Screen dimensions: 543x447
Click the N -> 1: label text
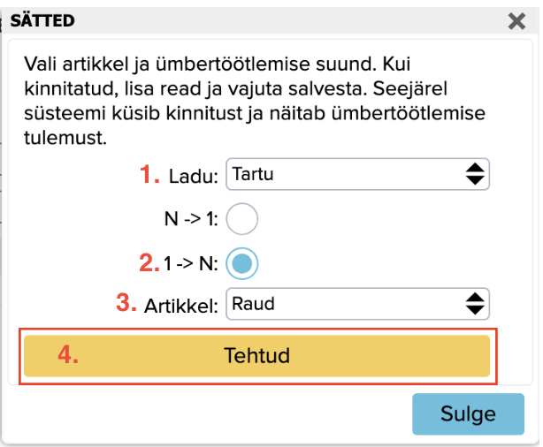click(x=193, y=219)
